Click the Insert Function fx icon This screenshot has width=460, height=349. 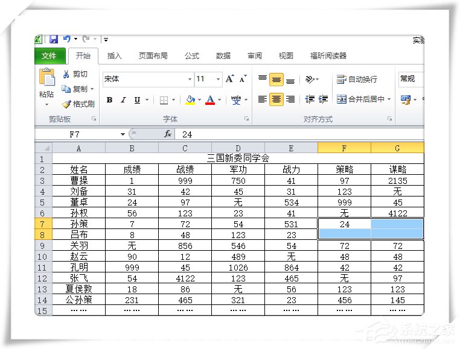[x=168, y=134]
